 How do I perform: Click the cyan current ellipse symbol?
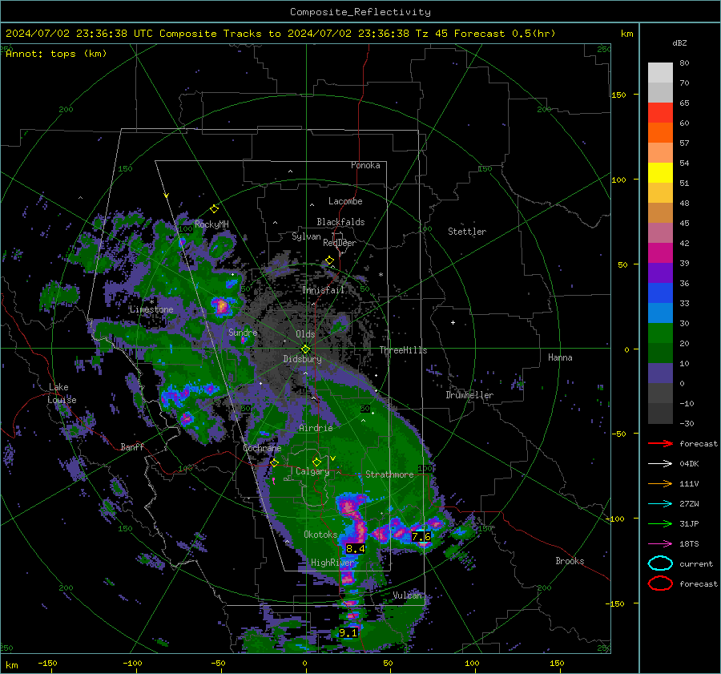pos(660,563)
